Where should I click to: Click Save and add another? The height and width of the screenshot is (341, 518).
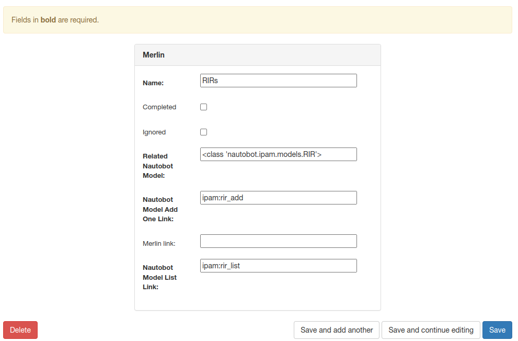pyautogui.click(x=337, y=330)
